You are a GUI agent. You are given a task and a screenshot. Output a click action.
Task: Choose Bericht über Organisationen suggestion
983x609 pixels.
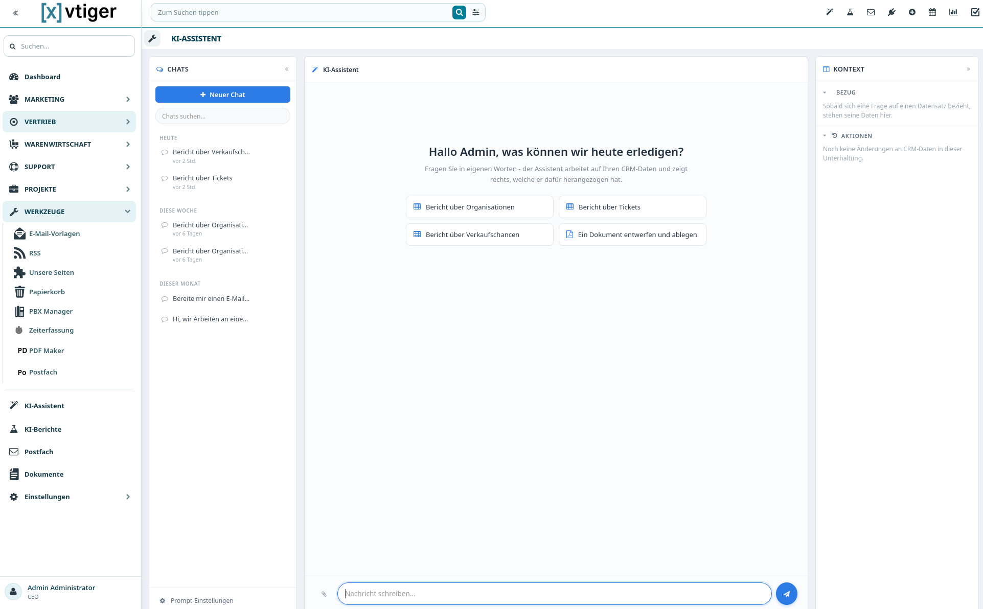point(479,207)
